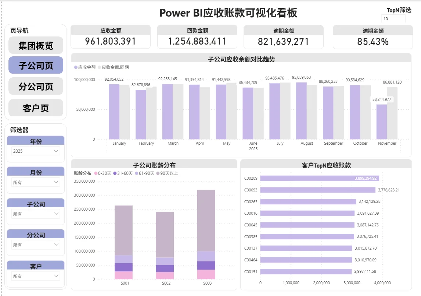This screenshot has height=296, width=421.
Task: Select the January purple bar
Action: [114, 112]
